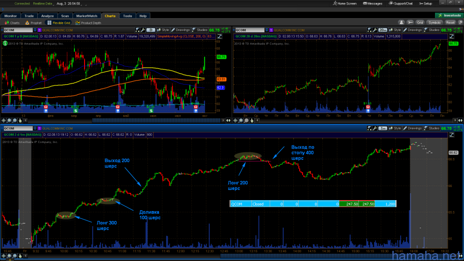
Task: Click the 1m chart symbol input field
Action: coord(18,129)
